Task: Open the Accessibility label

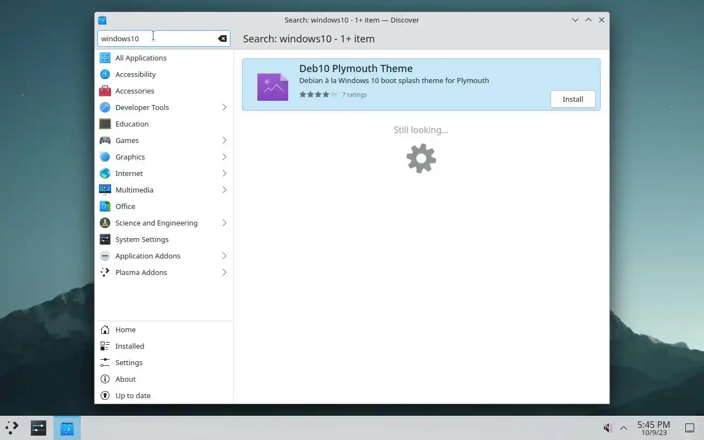Action: [x=135, y=74]
